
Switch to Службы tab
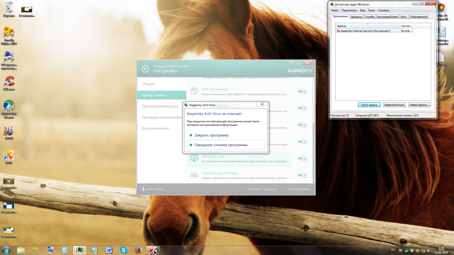coord(370,17)
